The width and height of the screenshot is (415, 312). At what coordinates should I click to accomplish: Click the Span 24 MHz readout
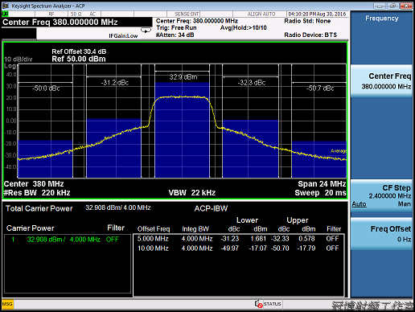tap(322, 184)
